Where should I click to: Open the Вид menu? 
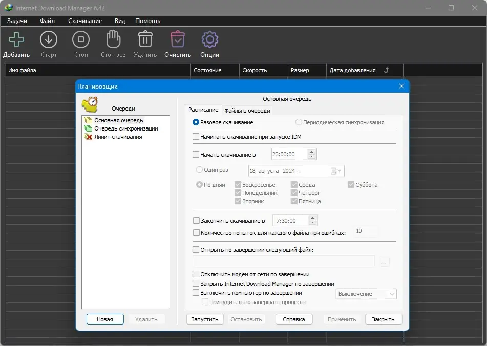[120, 21]
